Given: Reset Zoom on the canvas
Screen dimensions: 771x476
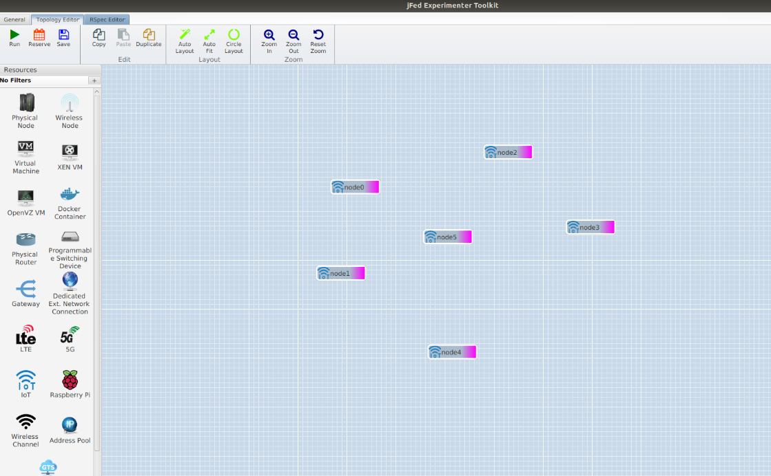Looking at the screenshot, I should (x=318, y=40).
